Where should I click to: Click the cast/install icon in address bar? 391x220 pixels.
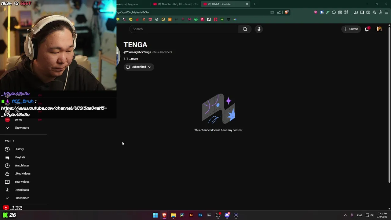[272, 12]
